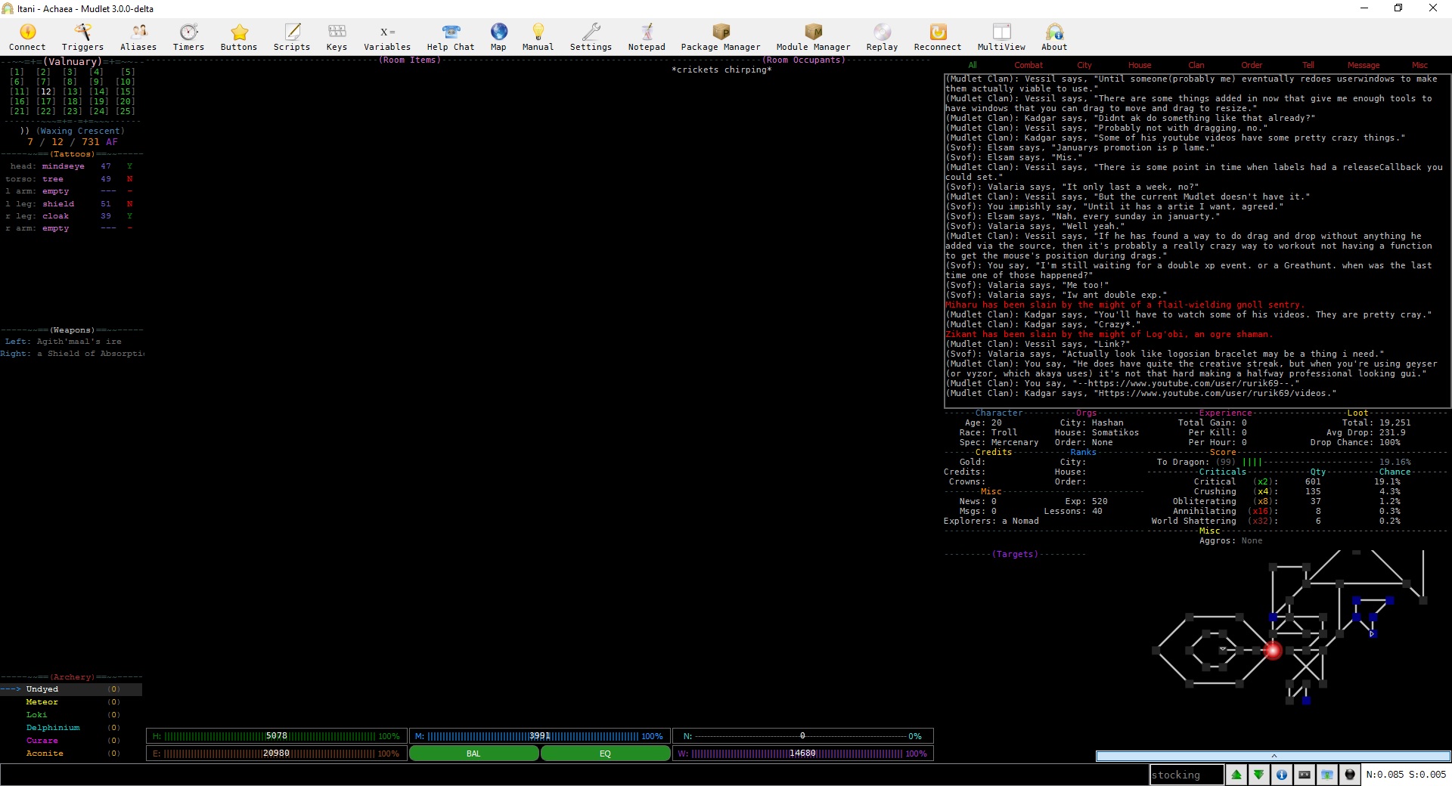Click the search field containing 'stocking'
The image size is (1452, 786).
click(1187, 775)
